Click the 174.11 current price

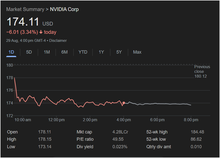[x=23, y=22]
